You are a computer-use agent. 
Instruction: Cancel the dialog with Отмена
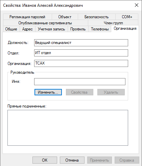(72, 160)
